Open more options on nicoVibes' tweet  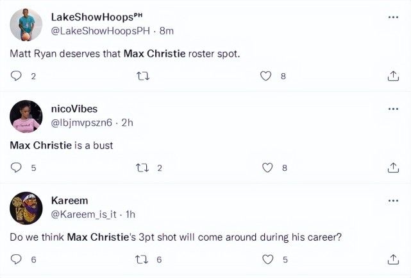click(393, 109)
